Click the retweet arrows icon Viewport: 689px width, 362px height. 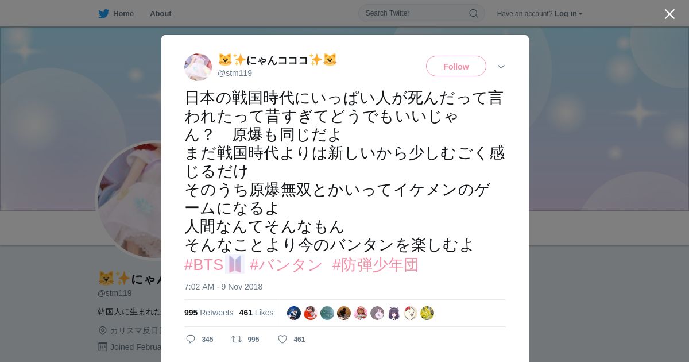237,339
